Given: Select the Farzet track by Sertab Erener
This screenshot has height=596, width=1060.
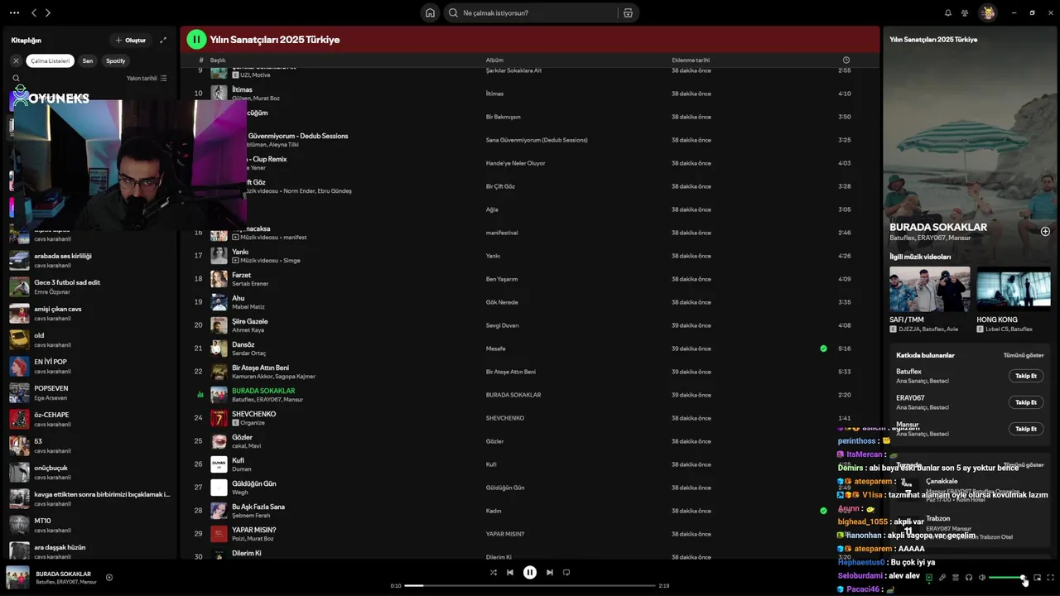Looking at the screenshot, I should [529, 279].
